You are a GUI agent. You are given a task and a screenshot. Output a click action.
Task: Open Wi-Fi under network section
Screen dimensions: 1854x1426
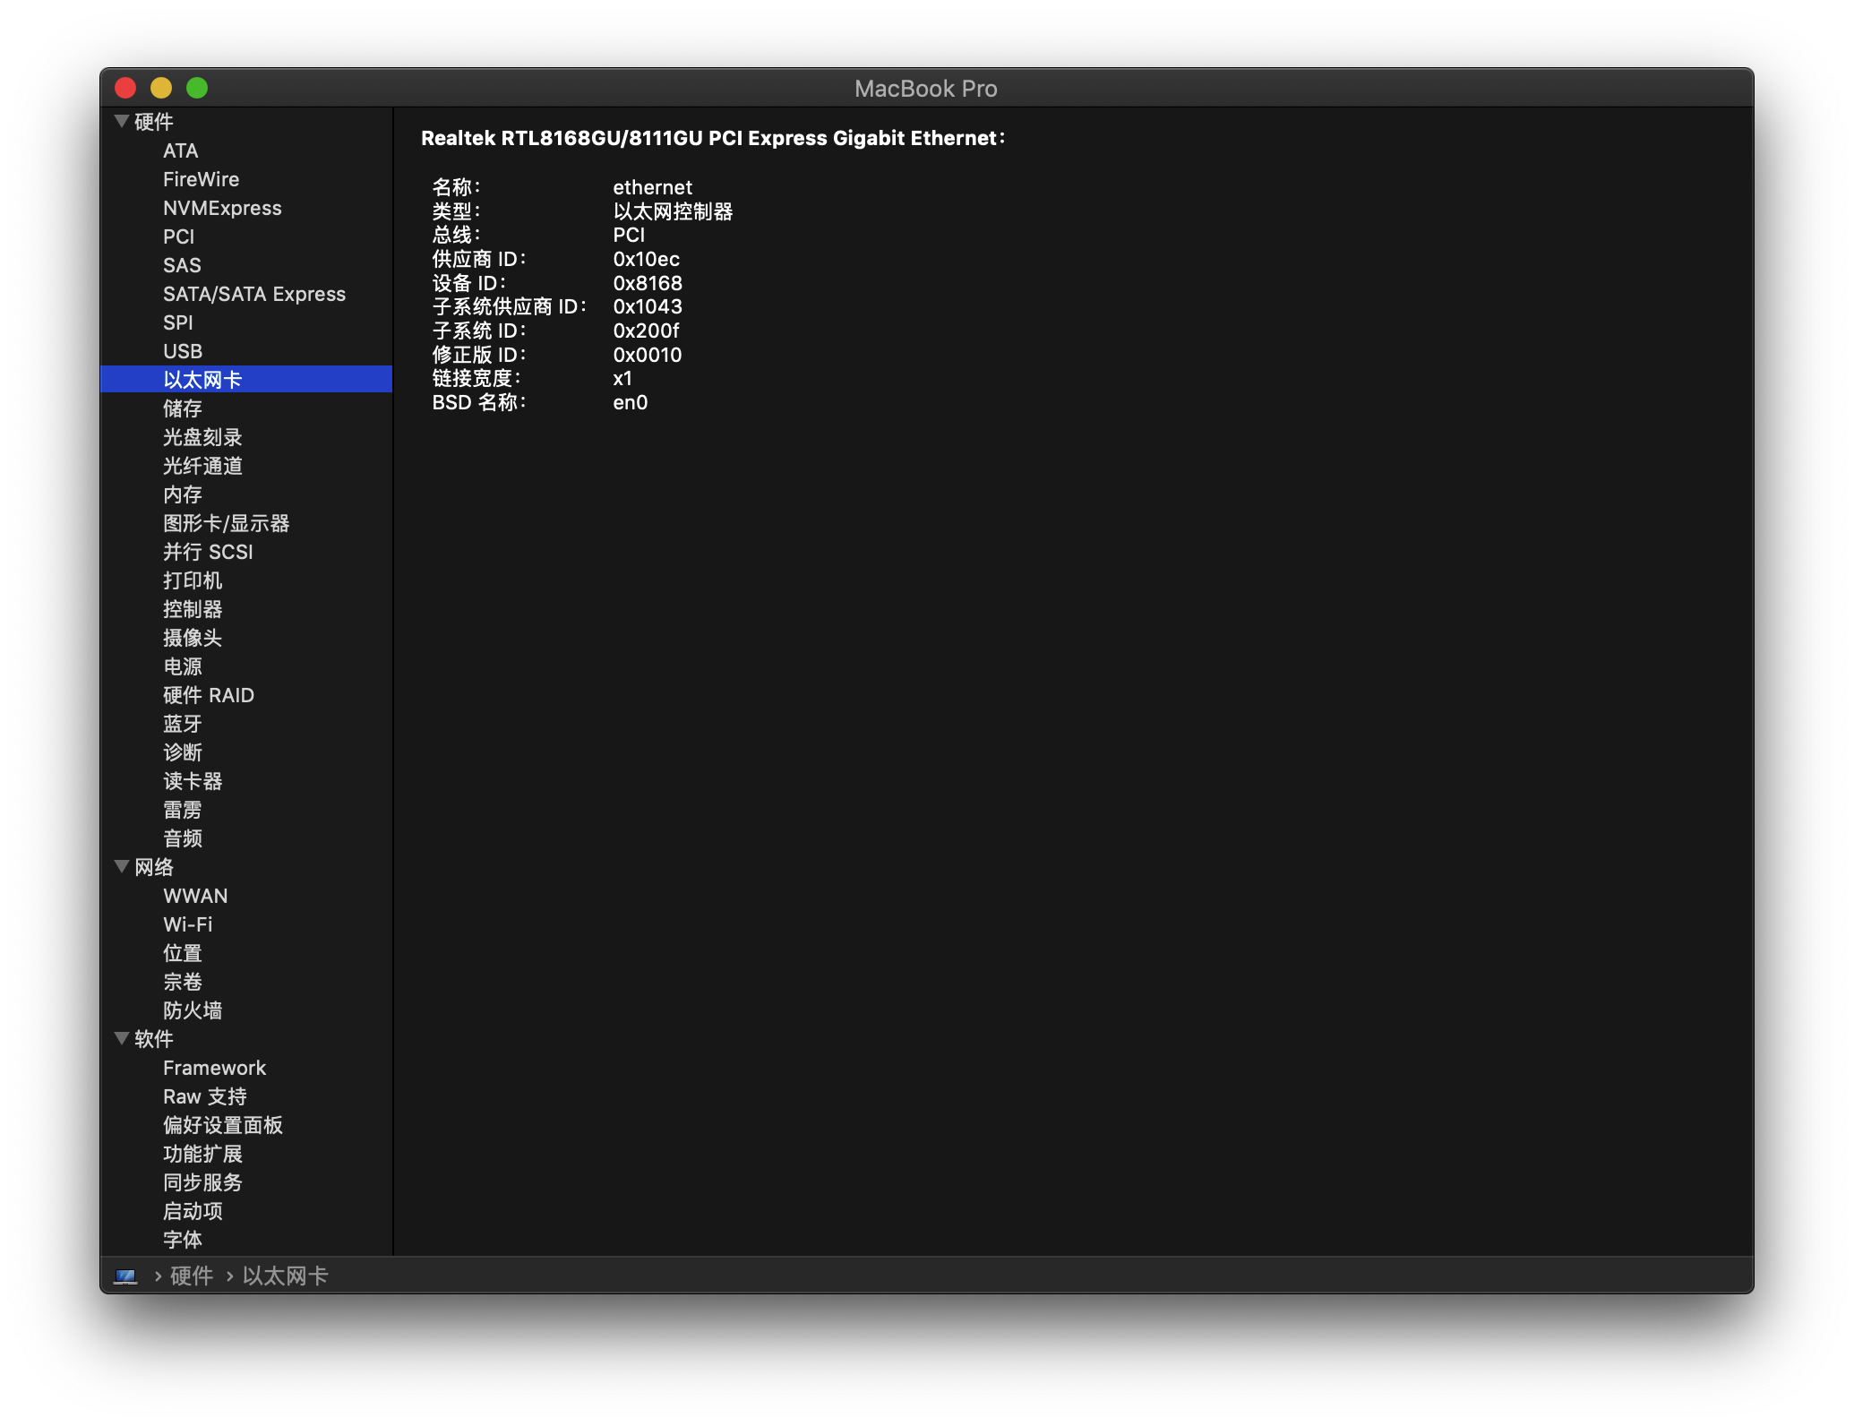tap(188, 924)
